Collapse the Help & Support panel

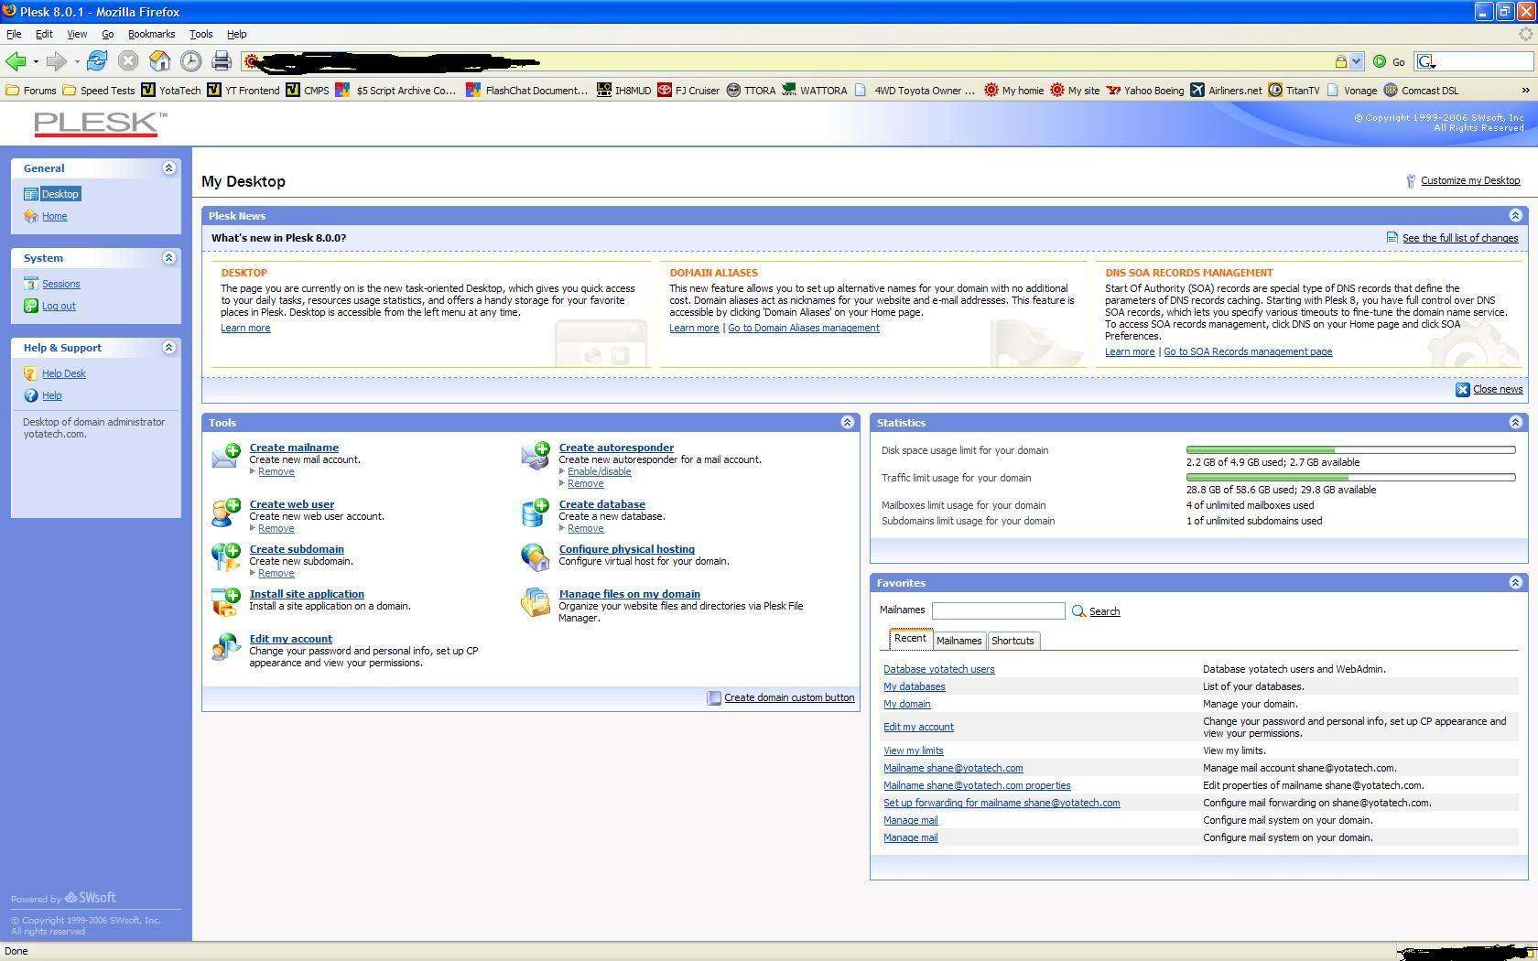click(168, 347)
